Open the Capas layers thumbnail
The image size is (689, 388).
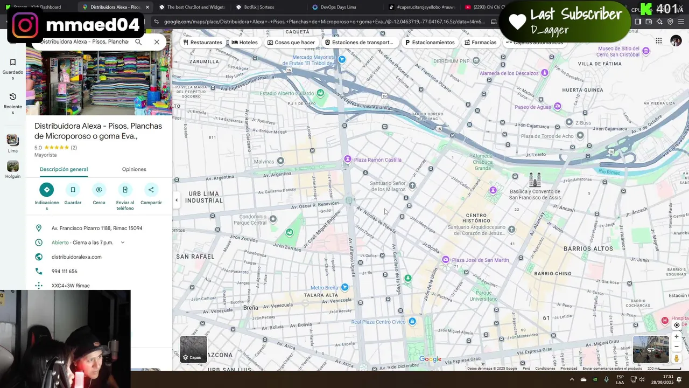point(194,349)
